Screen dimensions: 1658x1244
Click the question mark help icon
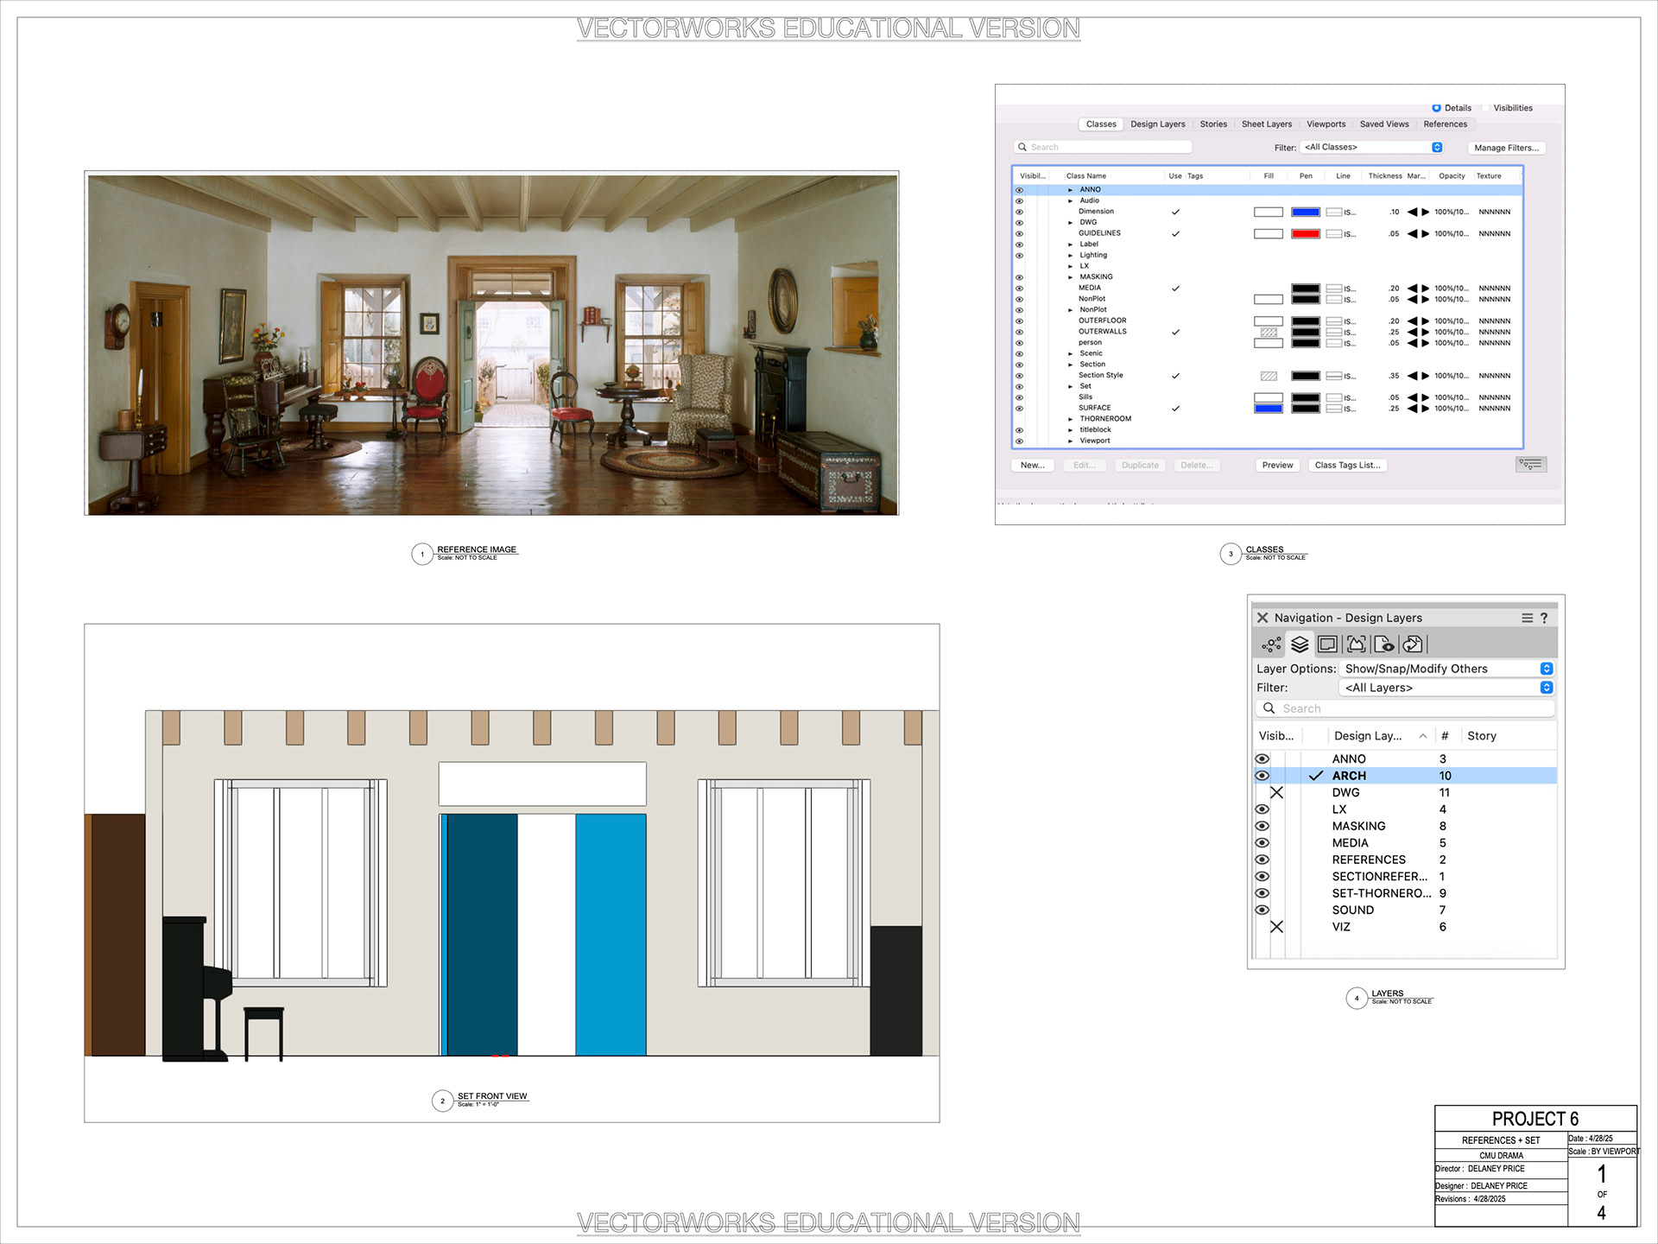(1544, 618)
